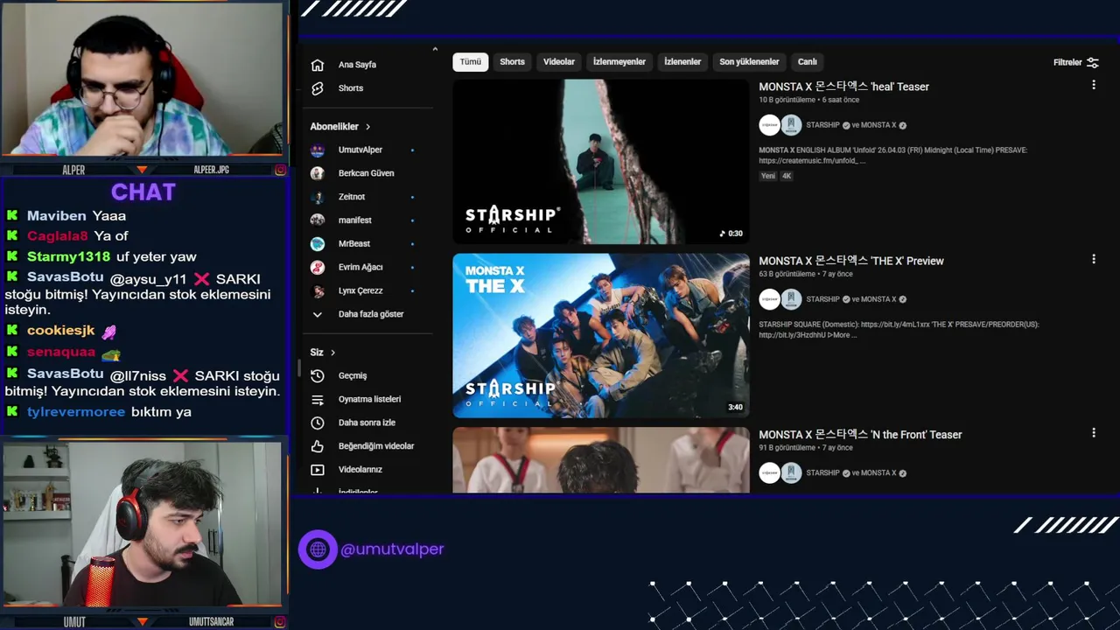The width and height of the screenshot is (1120, 630).
Task: Open manifest channel avatar
Action: [x=318, y=220]
